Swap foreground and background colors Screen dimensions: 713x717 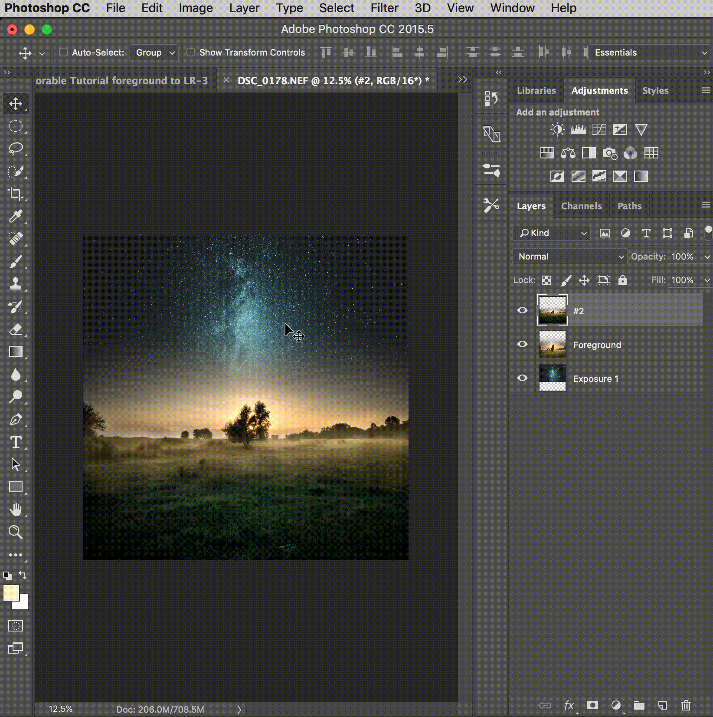click(x=23, y=575)
